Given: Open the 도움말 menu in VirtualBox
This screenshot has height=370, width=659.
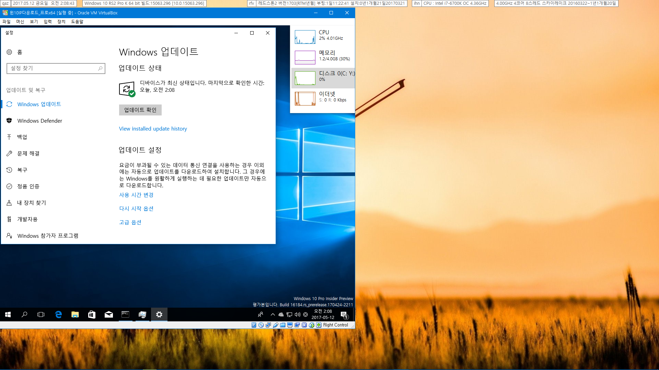Looking at the screenshot, I should click(77, 22).
